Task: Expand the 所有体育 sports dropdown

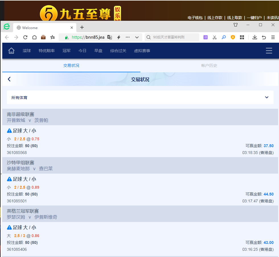Action: [x=266, y=97]
